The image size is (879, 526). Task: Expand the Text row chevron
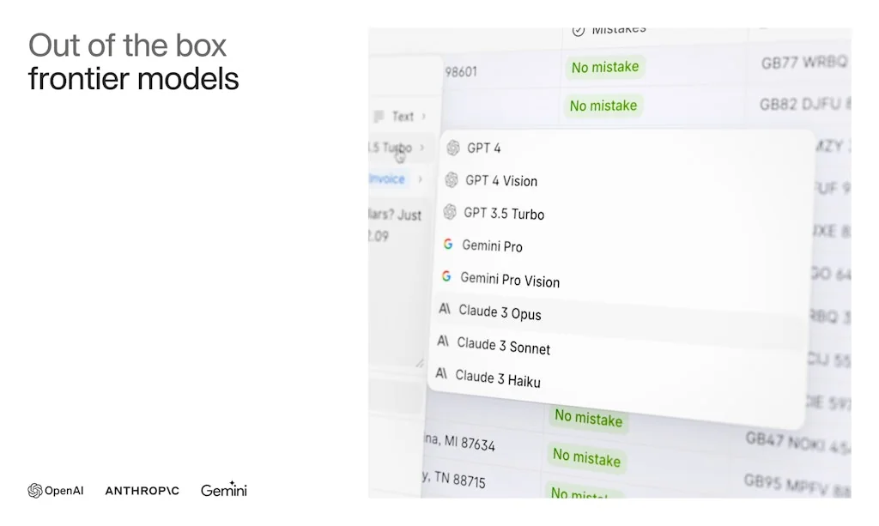[423, 116]
